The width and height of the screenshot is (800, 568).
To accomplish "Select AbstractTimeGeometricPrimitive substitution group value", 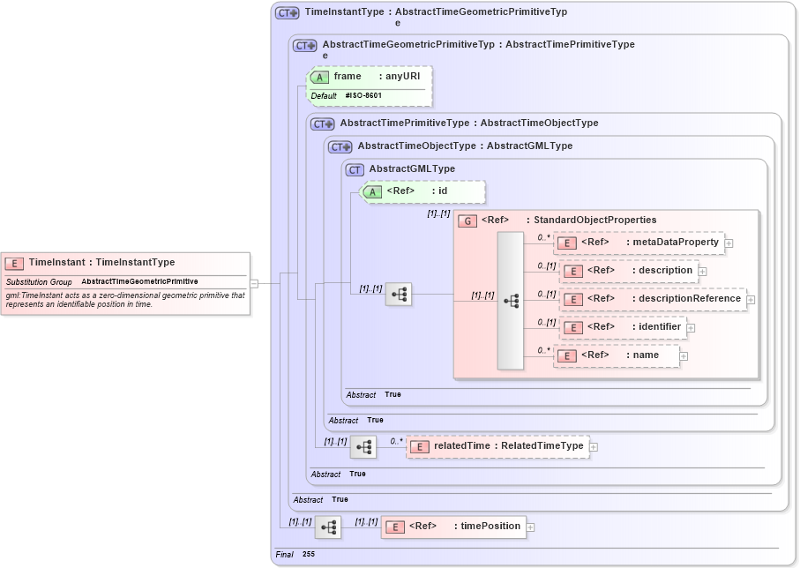I will tap(139, 281).
